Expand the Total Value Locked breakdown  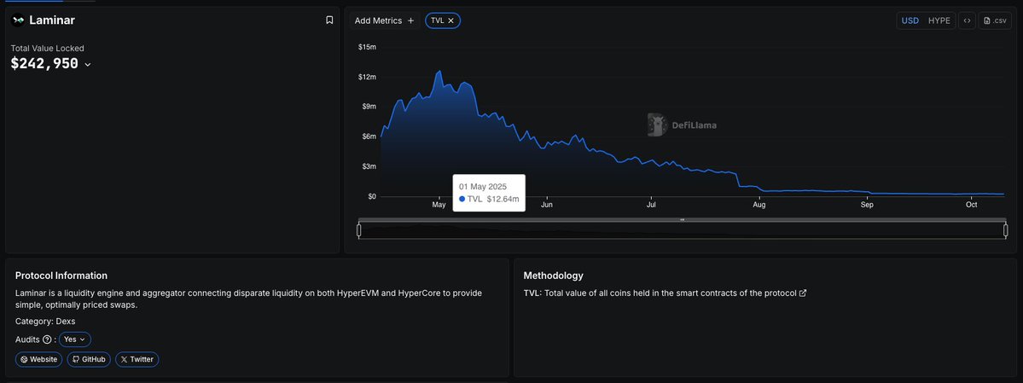tap(88, 65)
